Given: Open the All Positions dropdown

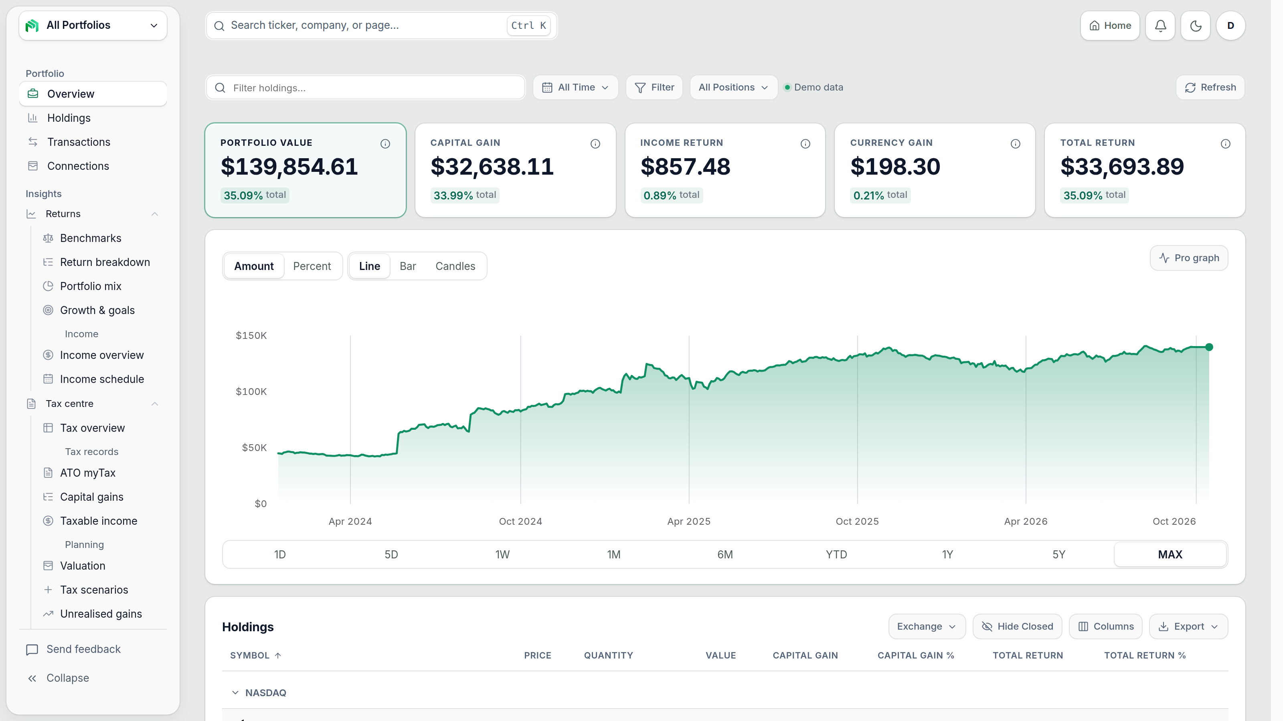Looking at the screenshot, I should click(740, 88).
